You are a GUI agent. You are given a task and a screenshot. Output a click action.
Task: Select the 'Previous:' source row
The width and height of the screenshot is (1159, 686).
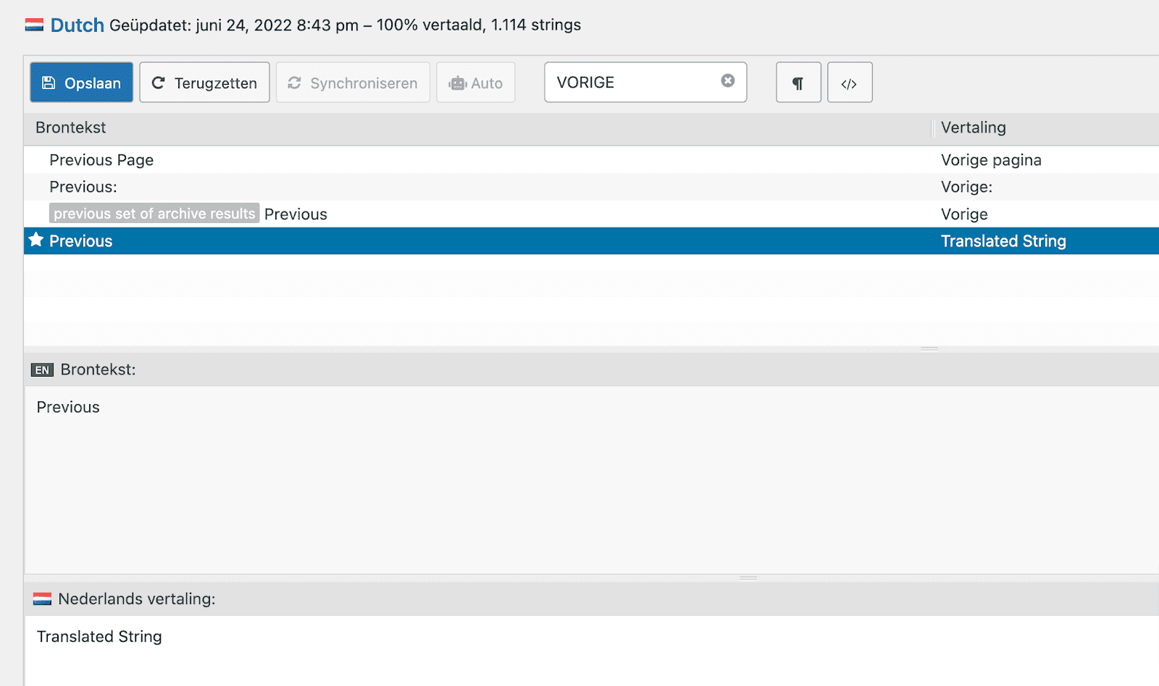tap(591, 187)
